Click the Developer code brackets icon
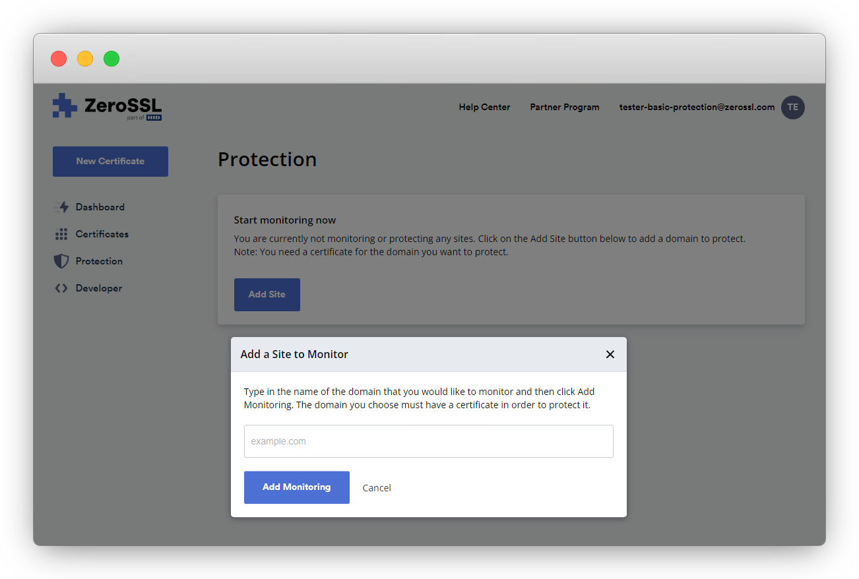Viewport: 859px width, 579px height. [x=61, y=288]
